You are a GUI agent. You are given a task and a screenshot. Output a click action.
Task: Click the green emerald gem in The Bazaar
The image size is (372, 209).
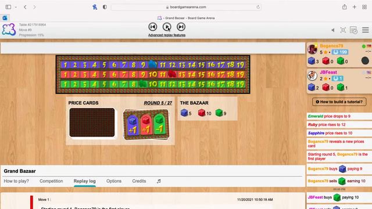point(219,113)
